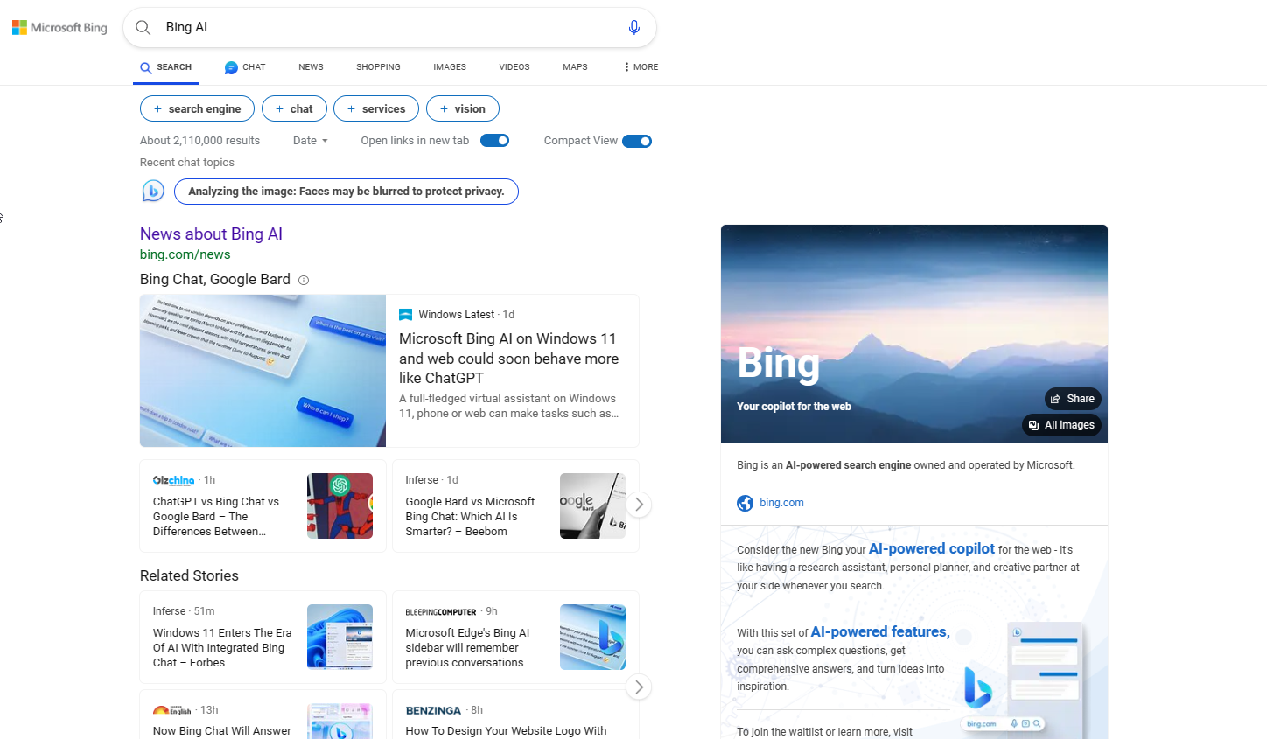Image resolution: width=1267 pixels, height=739 pixels.
Task: Open the Date filter dropdown
Action: click(x=310, y=140)
